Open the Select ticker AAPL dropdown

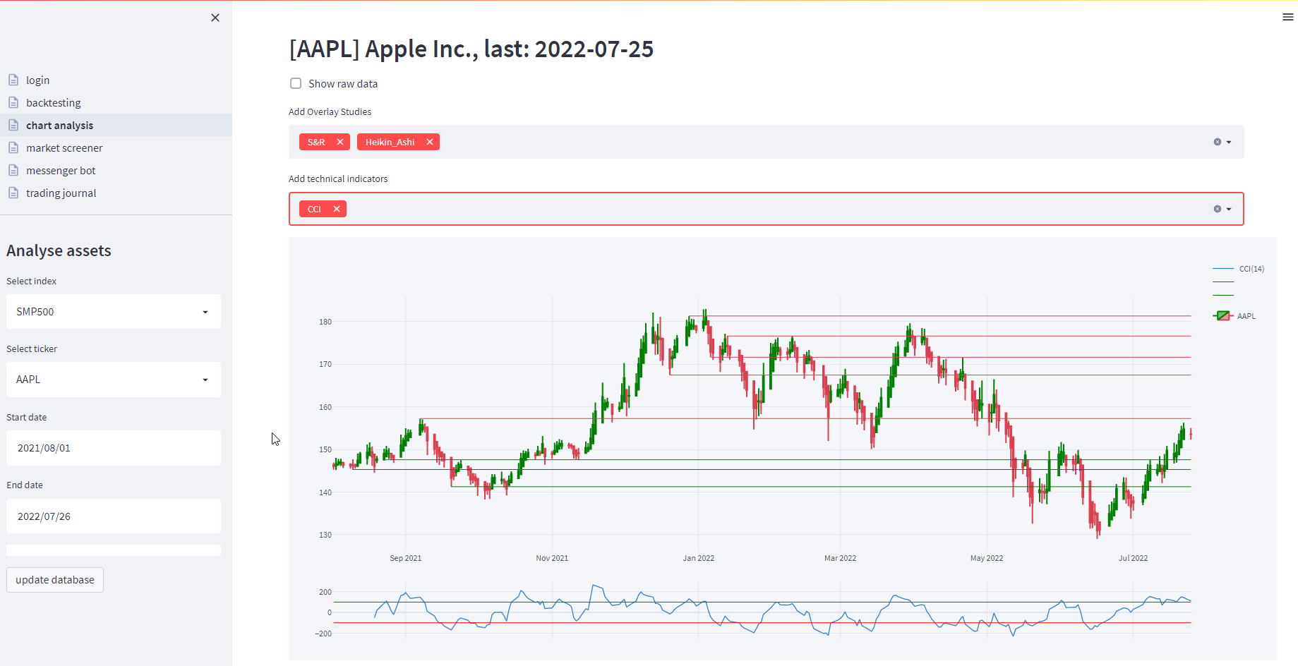114,380
